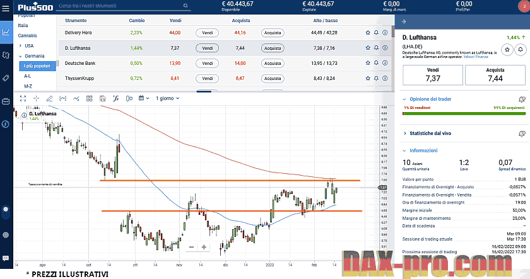Screen dimensions: 530x279
Task: Favorite Lufthansa in the details panel
Action: point(507,50)
